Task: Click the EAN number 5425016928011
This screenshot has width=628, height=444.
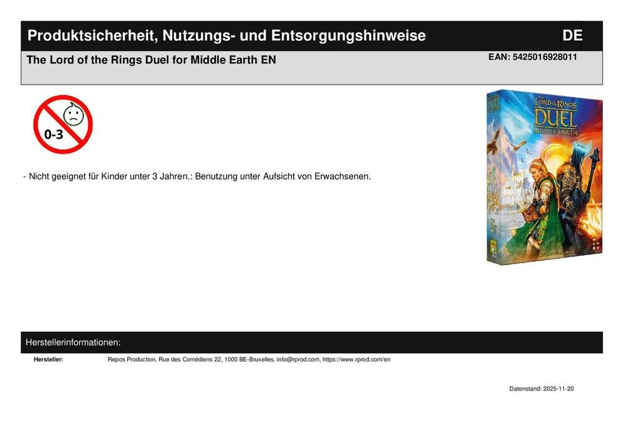Action: tap(544, 57)
